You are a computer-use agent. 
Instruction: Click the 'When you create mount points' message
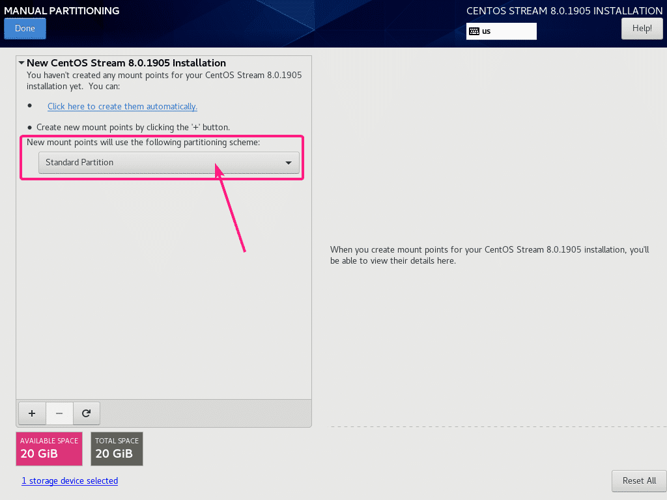(490, 255)
